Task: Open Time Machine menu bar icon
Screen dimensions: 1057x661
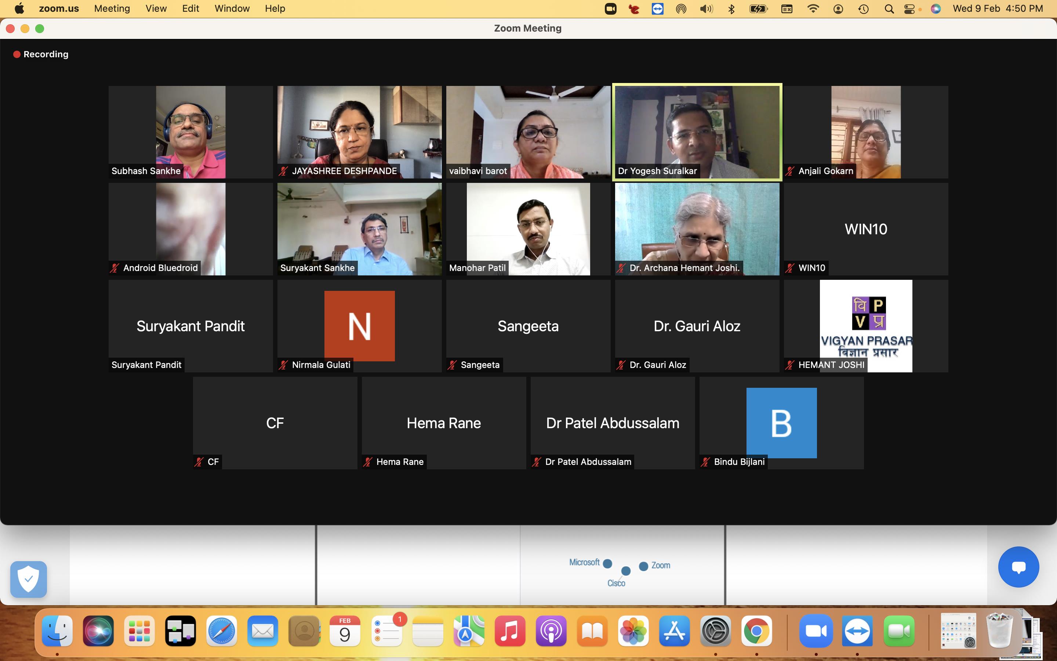Action: tap(863, 9)
